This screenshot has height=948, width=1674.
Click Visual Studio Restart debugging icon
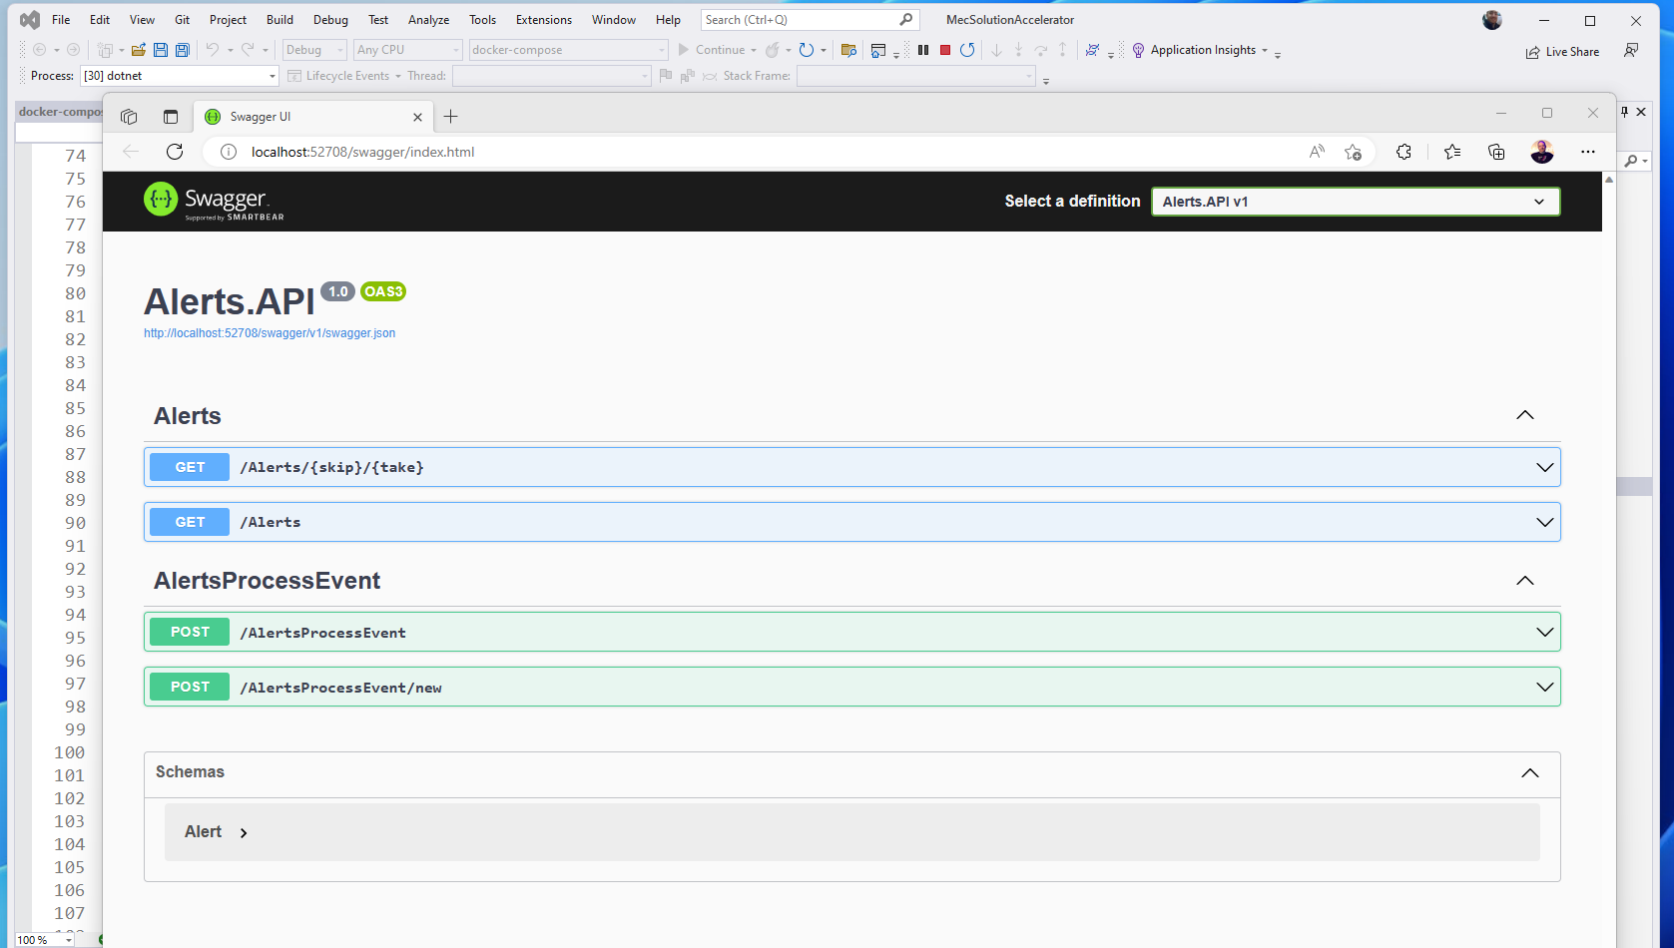click(967, 50)
